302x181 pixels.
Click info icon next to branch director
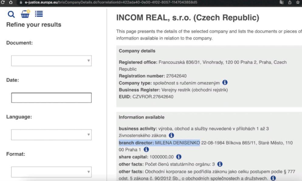[146, 149]
